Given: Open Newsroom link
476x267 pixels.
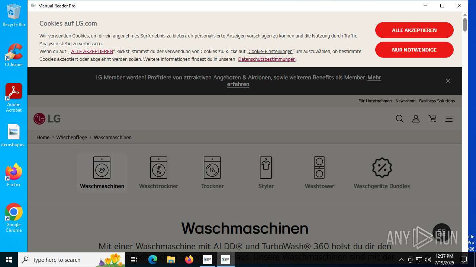Looking at the screenshot, I should click(405, 101).
